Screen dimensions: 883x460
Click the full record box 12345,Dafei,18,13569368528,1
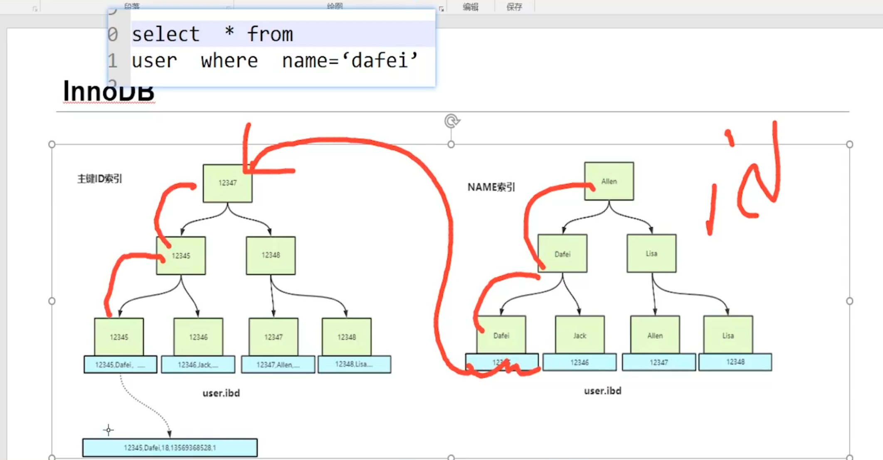click(170, 448)
